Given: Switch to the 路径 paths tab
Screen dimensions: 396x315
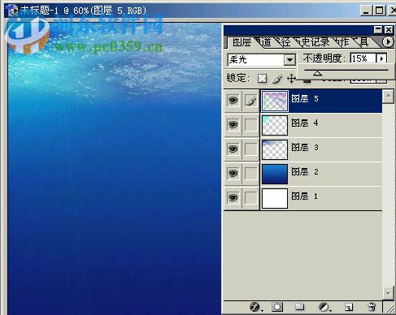Looking at the screenshot, I should click(x=283, y=42).
